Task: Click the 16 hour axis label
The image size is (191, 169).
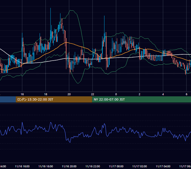Action: pyautogui.click(x=22, y=94)
